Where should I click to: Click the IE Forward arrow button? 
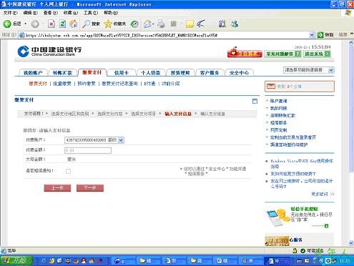(x=35, y=24)
